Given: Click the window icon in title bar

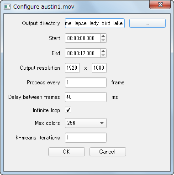Looking at the screenshot, I should [7, 7].
